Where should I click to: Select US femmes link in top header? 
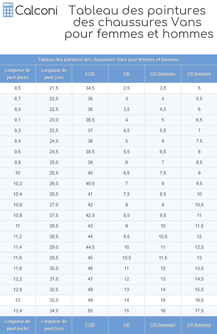pyautogui.click(x=199, y=74)
